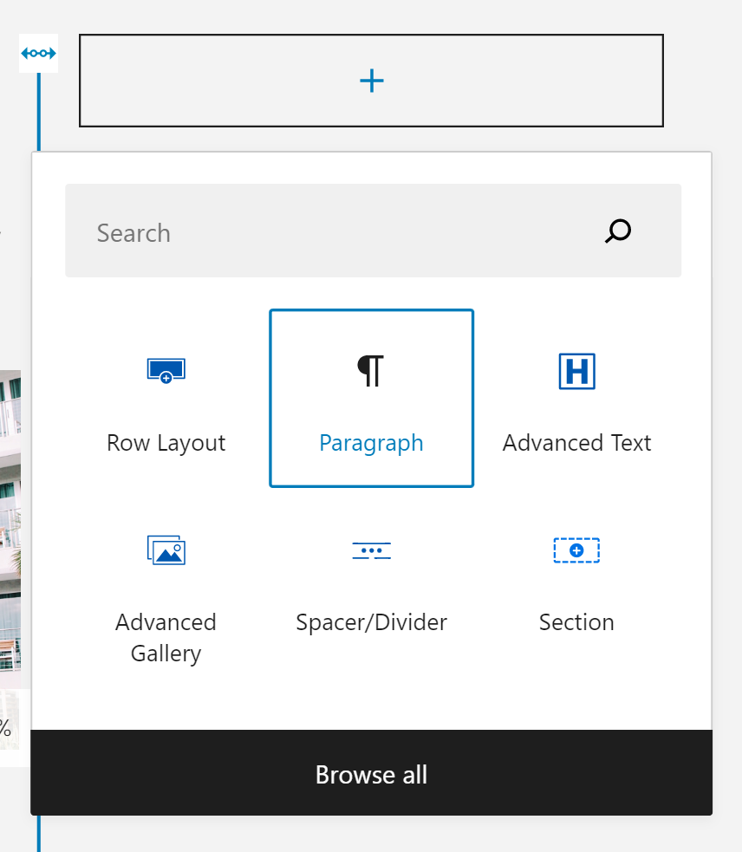Select the Paragraph text label
Screen dimensions: 742x852
(x=371, y=443)
